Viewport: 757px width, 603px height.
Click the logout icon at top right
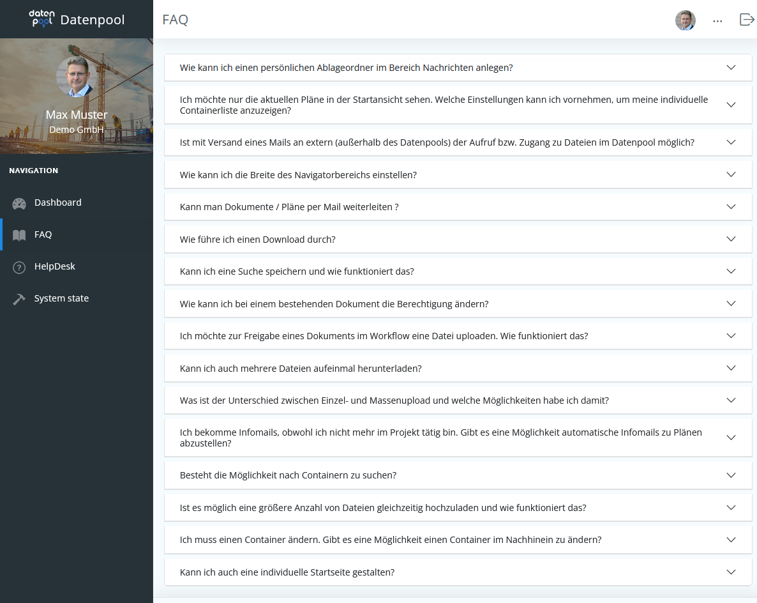(746, 20)
